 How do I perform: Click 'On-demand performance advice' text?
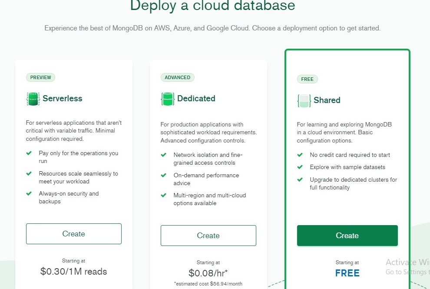206,179
